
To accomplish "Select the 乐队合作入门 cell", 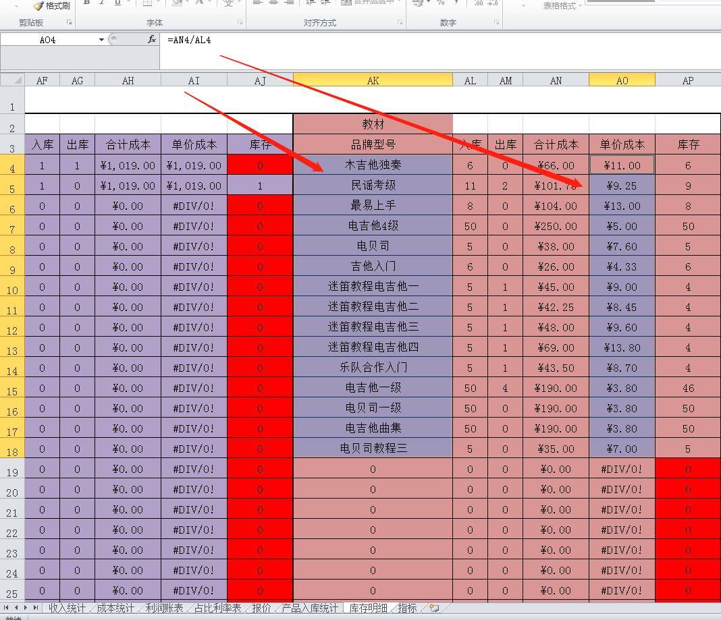I will point(373,367).
